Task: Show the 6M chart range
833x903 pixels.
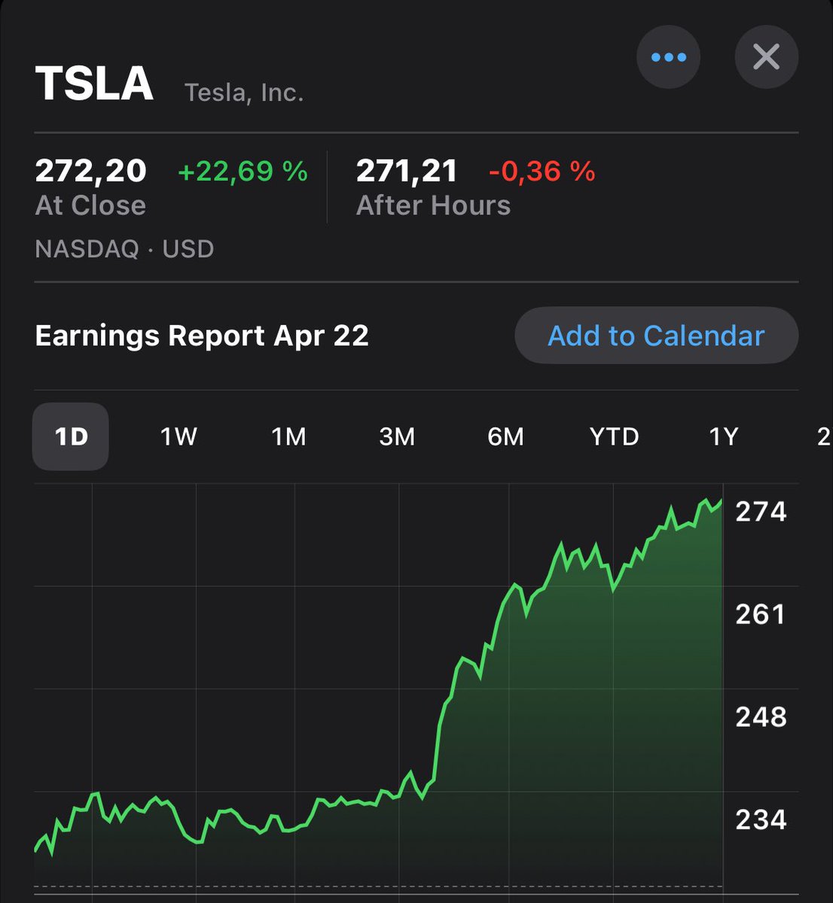Action: (x=505, y=436)
